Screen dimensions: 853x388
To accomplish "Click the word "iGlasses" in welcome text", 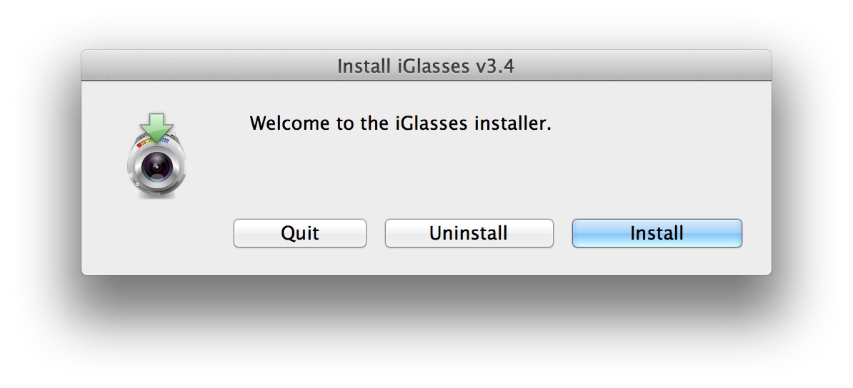I will pos(432,123).
